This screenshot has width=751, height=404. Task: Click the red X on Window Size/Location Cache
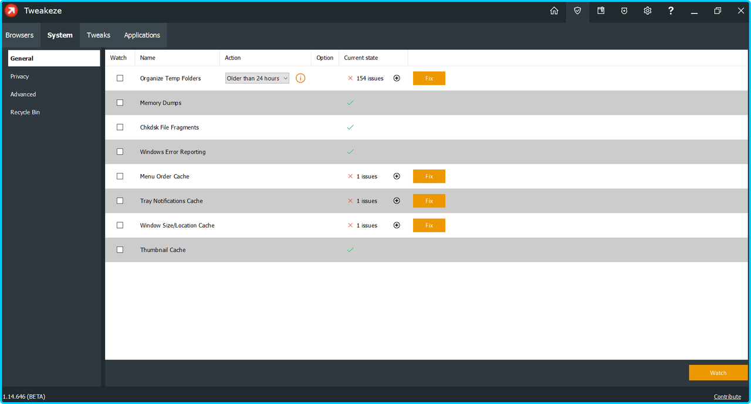pos(350,225)
